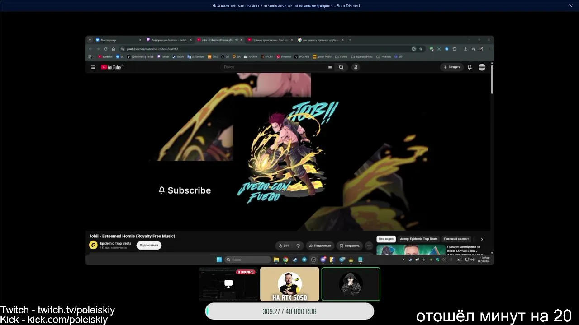The height and width of the screenshot is (325, 579).
Task: Open the Twitch bookmark in bookmarks bar
Action: [163, 57]
